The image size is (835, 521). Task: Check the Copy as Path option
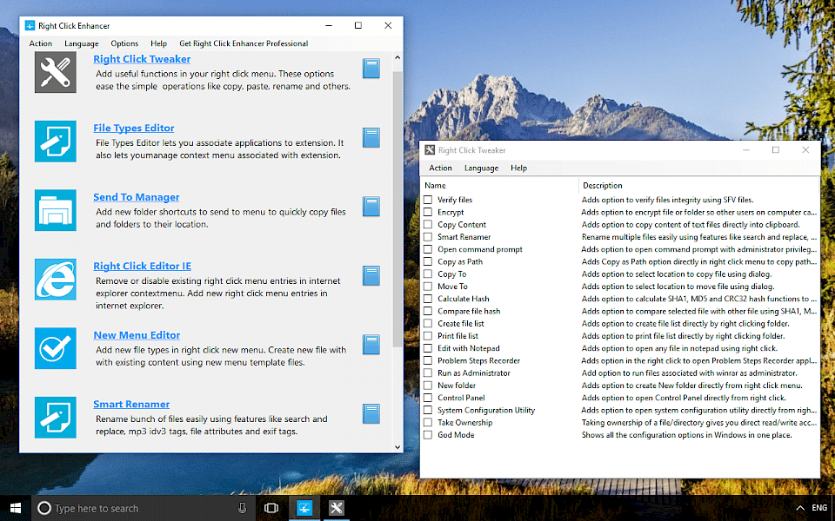(x=428, y=261)
